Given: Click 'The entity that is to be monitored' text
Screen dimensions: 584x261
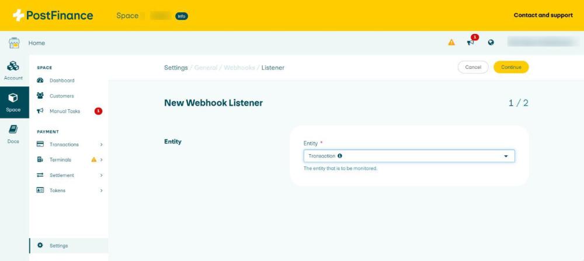Looking at the screenshot, I should tap(340, 168).
